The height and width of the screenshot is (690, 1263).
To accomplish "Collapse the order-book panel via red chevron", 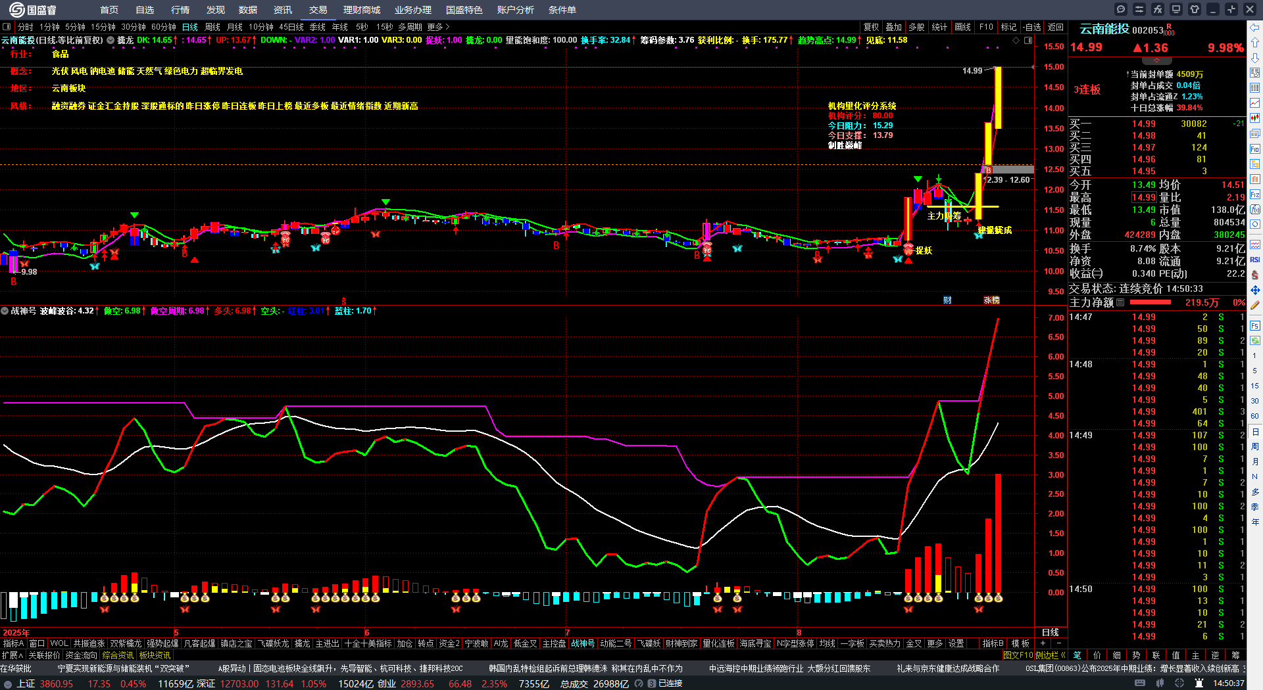I will 1156,60.
